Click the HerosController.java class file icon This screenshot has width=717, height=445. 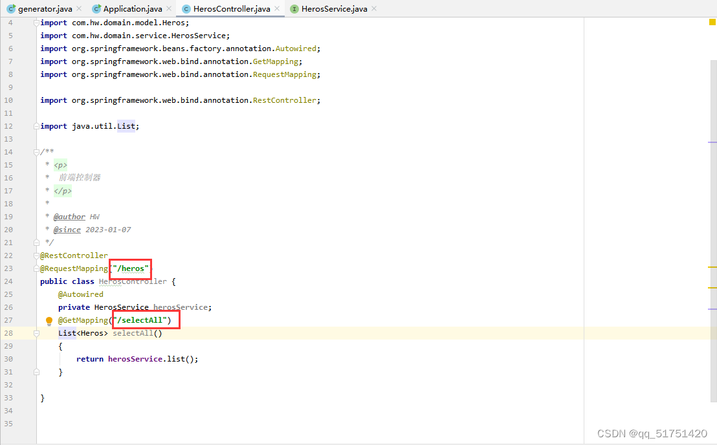[x=186, y=8]
